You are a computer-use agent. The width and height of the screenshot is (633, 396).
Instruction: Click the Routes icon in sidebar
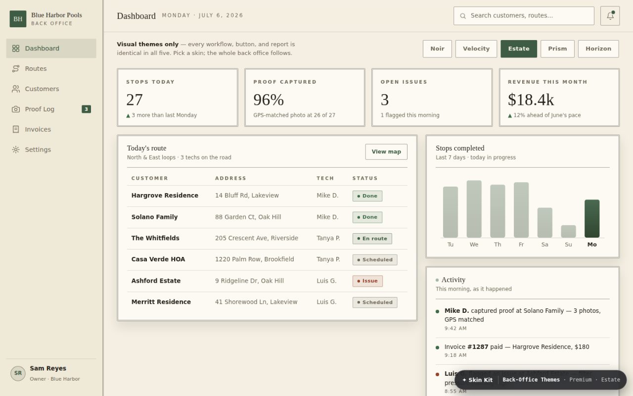click(x=16, y=69)
